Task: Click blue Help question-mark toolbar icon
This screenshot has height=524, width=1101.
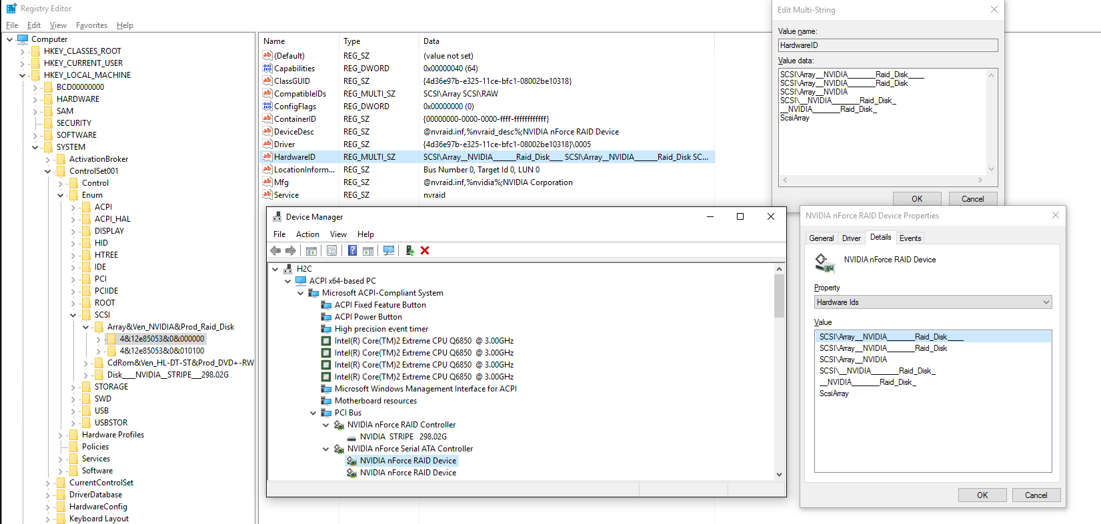Action: coord(352,250)
